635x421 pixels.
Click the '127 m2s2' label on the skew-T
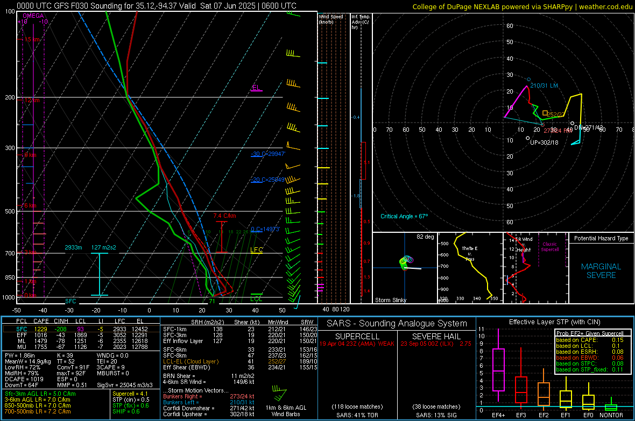(x=104, y=247)
